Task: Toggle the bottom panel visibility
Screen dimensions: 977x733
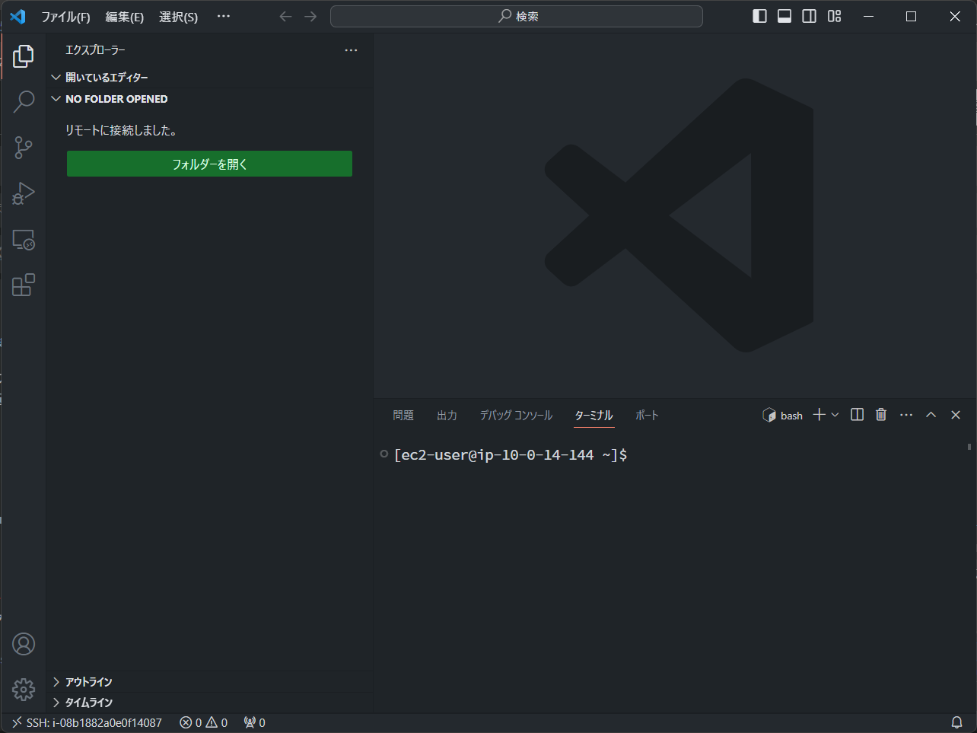Action: coord(784,16)
